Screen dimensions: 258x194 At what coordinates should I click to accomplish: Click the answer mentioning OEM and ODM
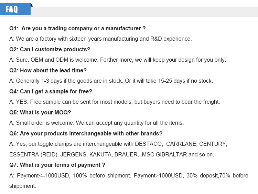coord(118,60)
